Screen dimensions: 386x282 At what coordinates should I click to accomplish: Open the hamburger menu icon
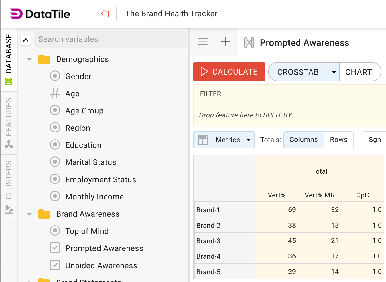(x=203, y=42)
